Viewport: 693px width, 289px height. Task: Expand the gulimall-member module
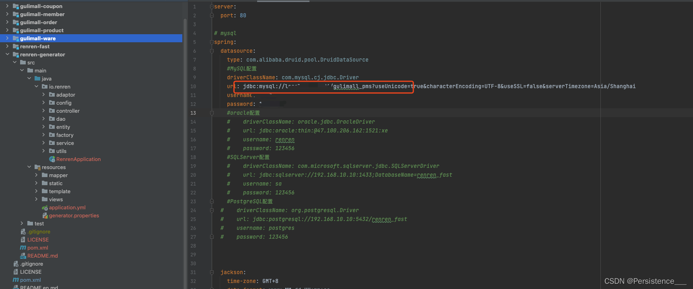click(7, 14)
